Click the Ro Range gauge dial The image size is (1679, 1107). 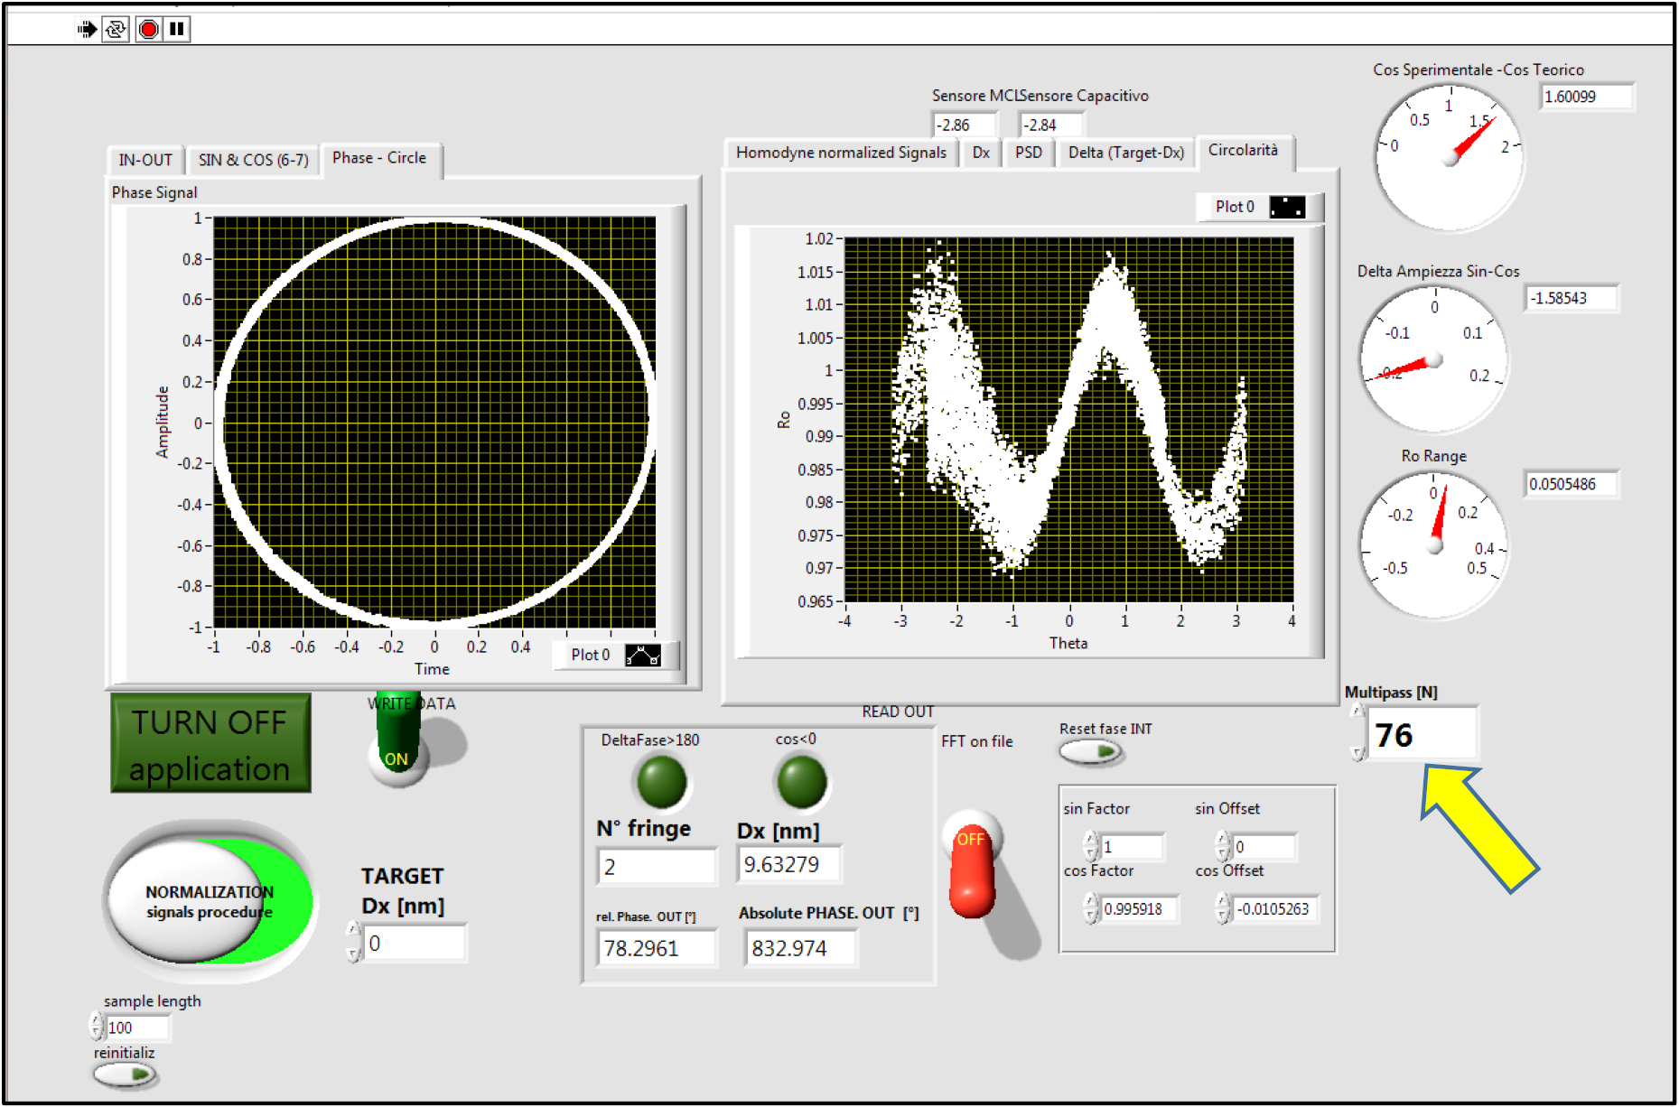click(1435, 545)
